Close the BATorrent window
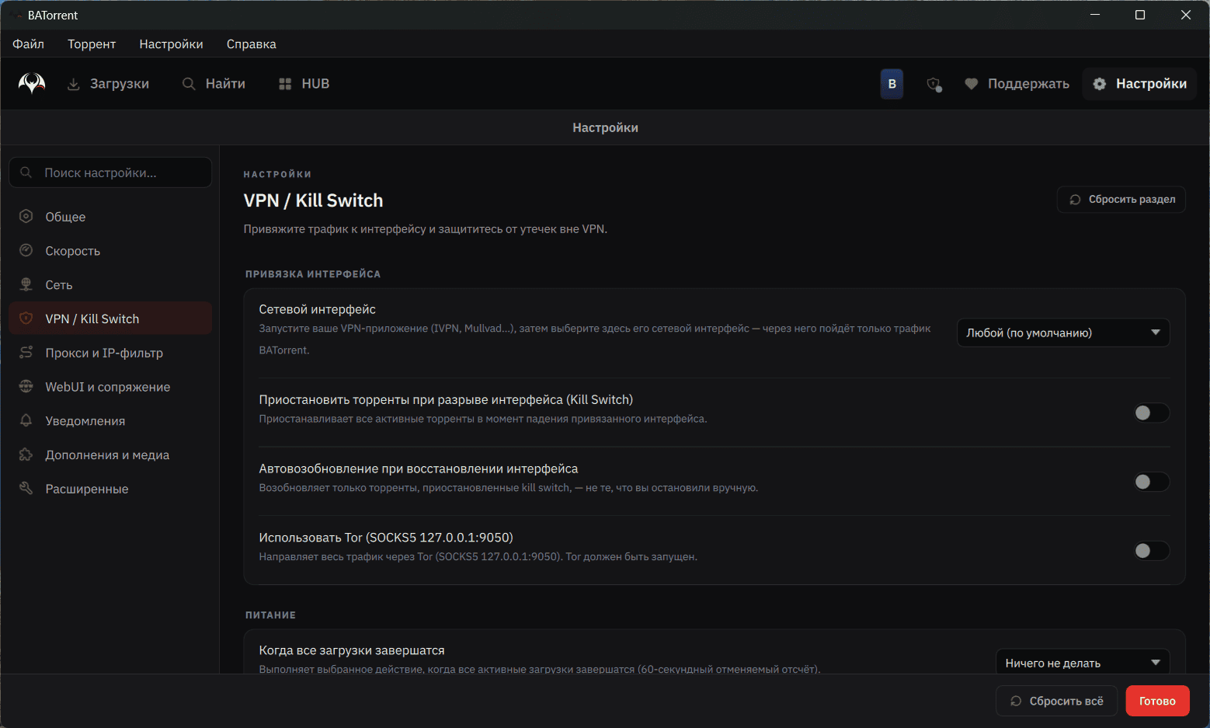 (1186, 15)
